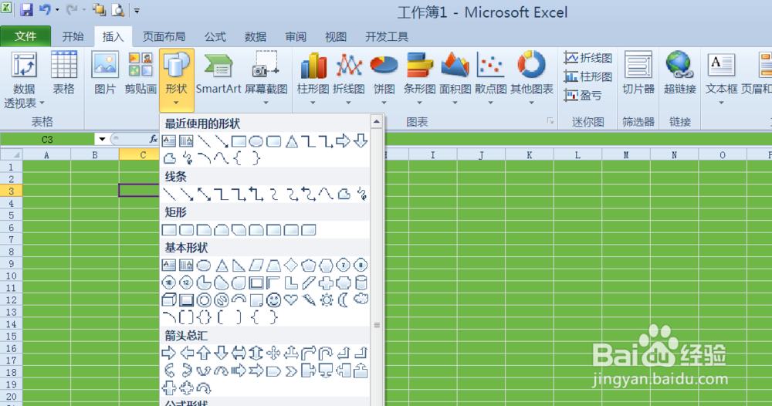The width and height of the screenshot is (772, 406).
Task: Switch to the 审阅 Review tab
Action: coord(296,36)
